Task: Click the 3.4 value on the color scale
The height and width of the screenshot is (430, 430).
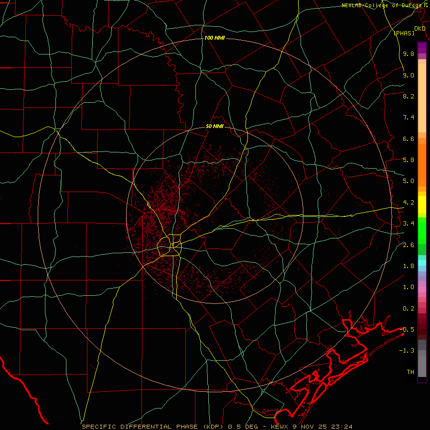Action: point(408,224)
